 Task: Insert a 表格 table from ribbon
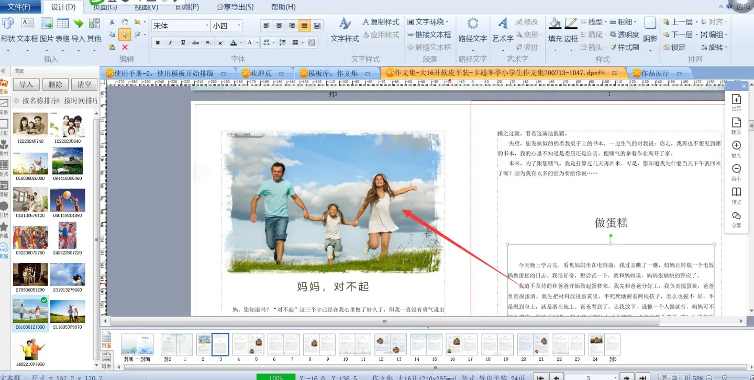(x=63, y=24)
